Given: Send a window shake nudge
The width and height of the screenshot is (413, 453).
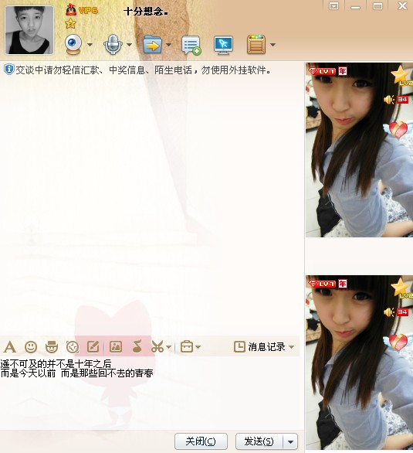Looking at the screenshot, I should coord(73,346).
